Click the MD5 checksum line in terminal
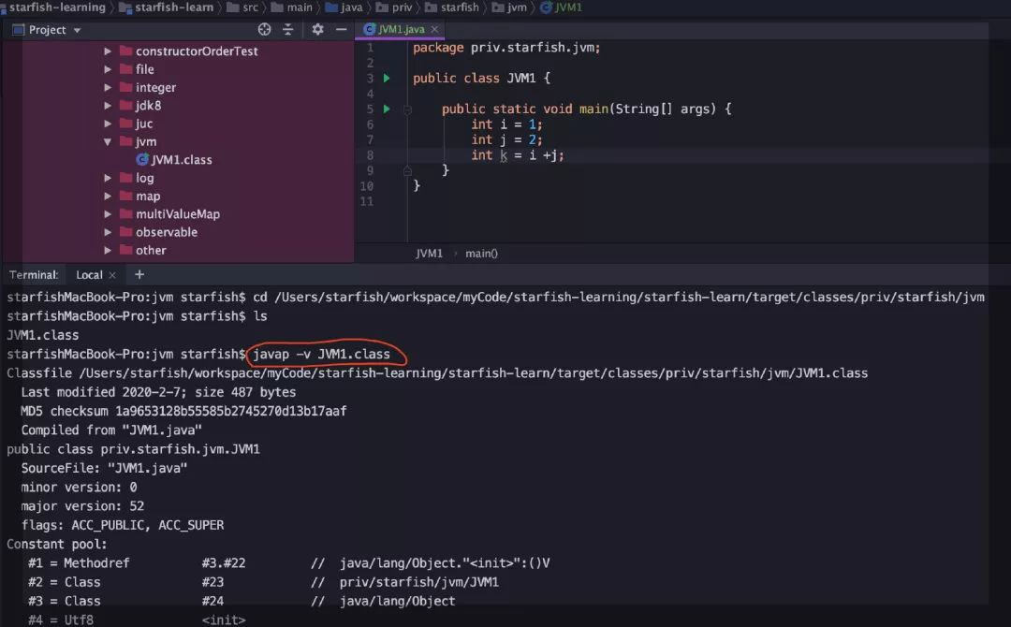 [x=183, y=411]
